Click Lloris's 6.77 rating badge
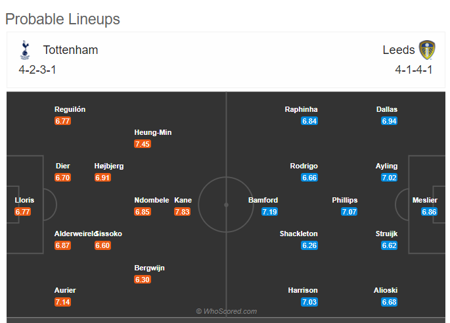Viewport: 450px width, 323px height. tap(23, 212)
